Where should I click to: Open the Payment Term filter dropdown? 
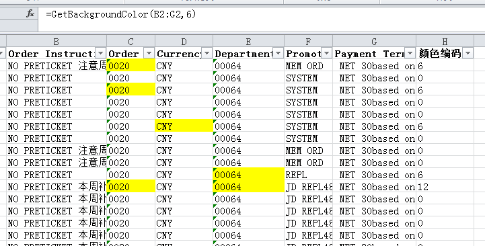pos(410,53)
